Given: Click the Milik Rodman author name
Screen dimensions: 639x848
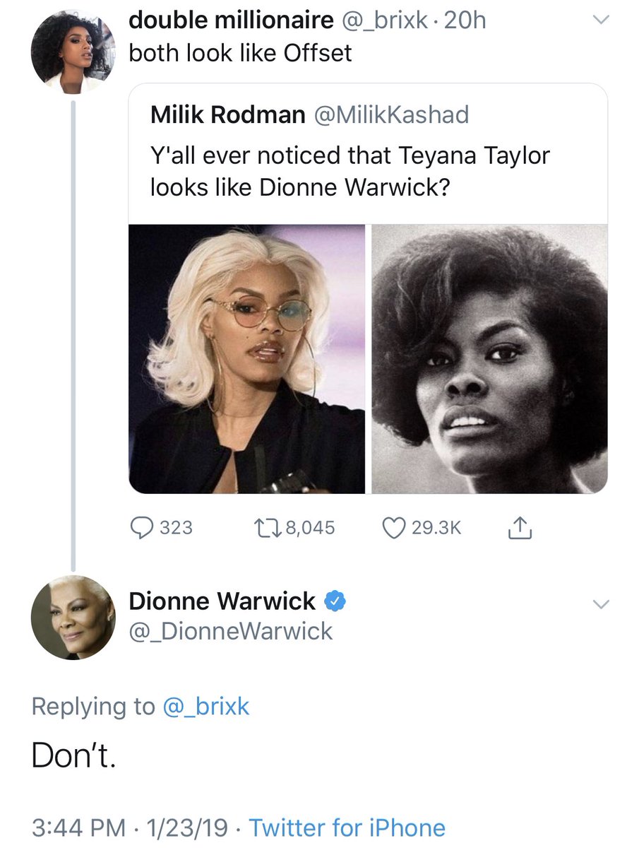Looking at the screenshot, I should click(x=227, y=115).
